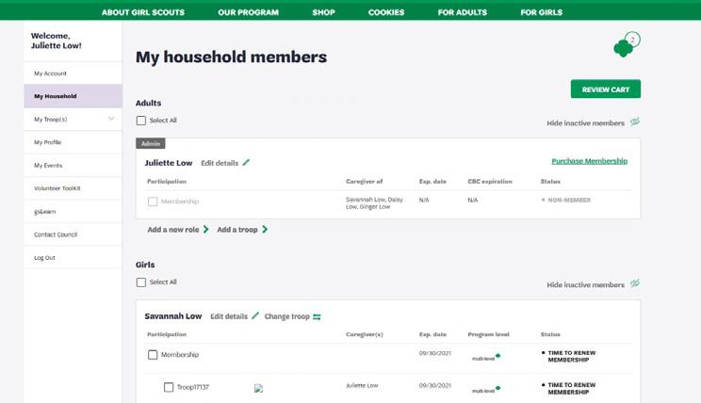The width and height of the screenshot is (701, 403).
Task: Open the About Girl Scouts menu
Action: point(143,12)
